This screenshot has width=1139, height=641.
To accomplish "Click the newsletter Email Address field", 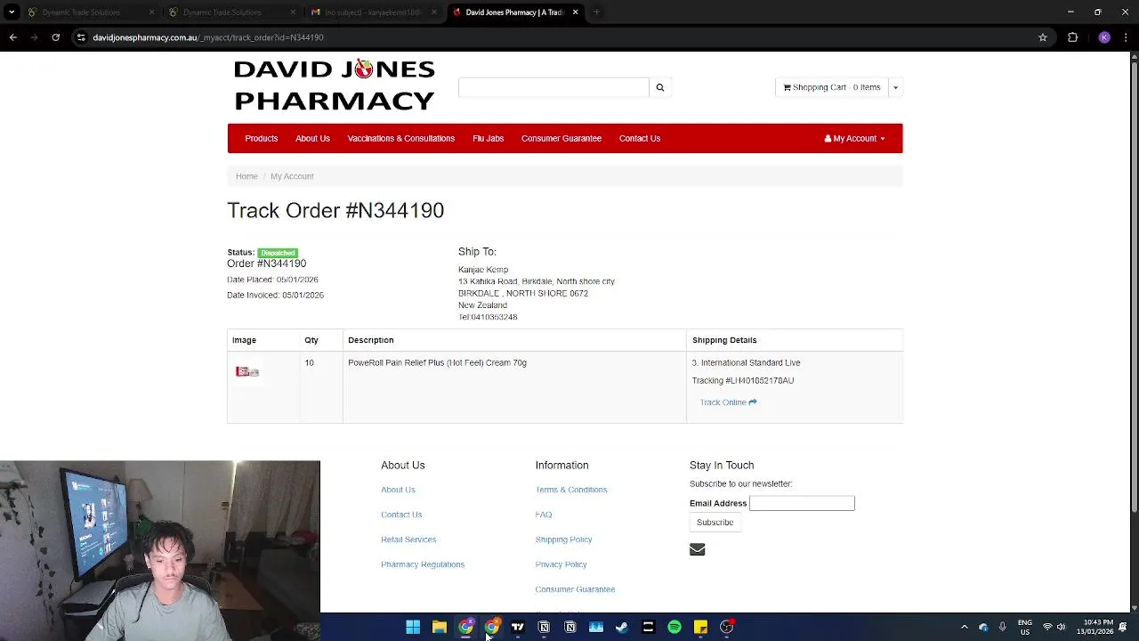I will pos(802,503).
